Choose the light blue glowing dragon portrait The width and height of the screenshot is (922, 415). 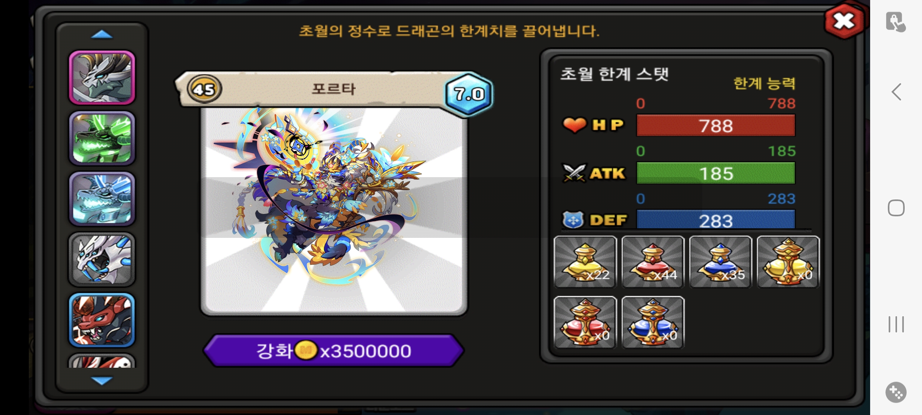102,199
